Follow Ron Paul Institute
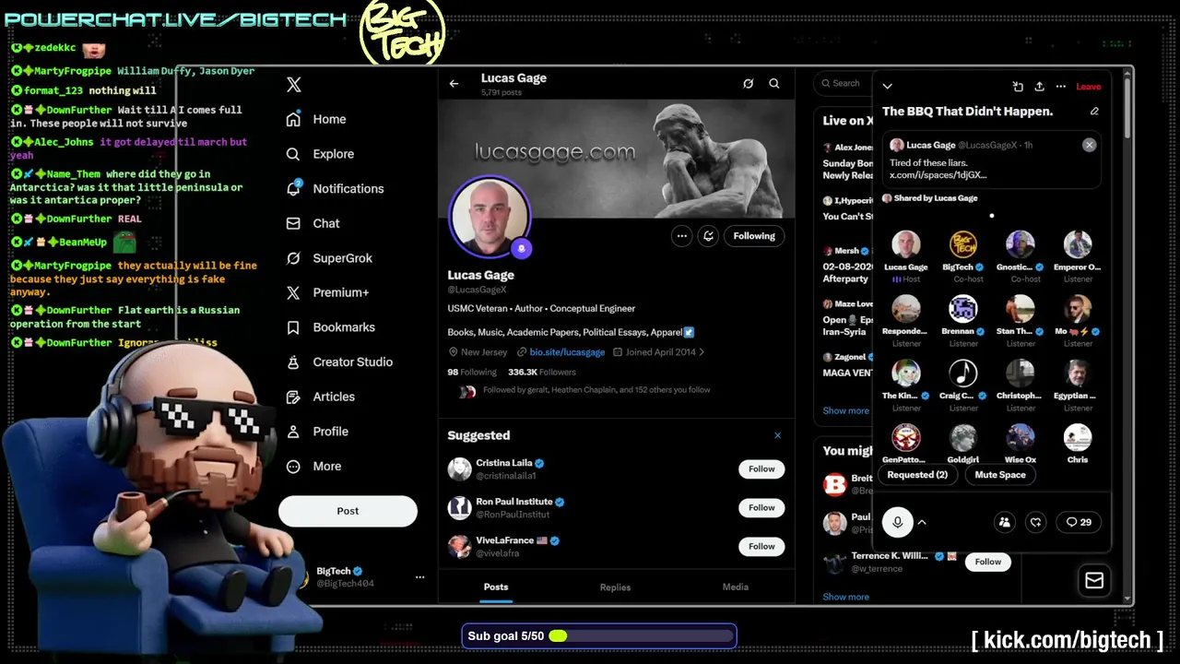Screen dimensions: 1180x664 click(761, 508)
